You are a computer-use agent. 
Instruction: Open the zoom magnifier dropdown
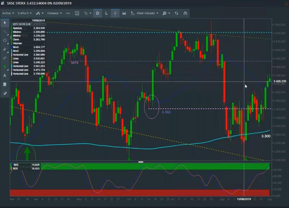coord(166,13)
